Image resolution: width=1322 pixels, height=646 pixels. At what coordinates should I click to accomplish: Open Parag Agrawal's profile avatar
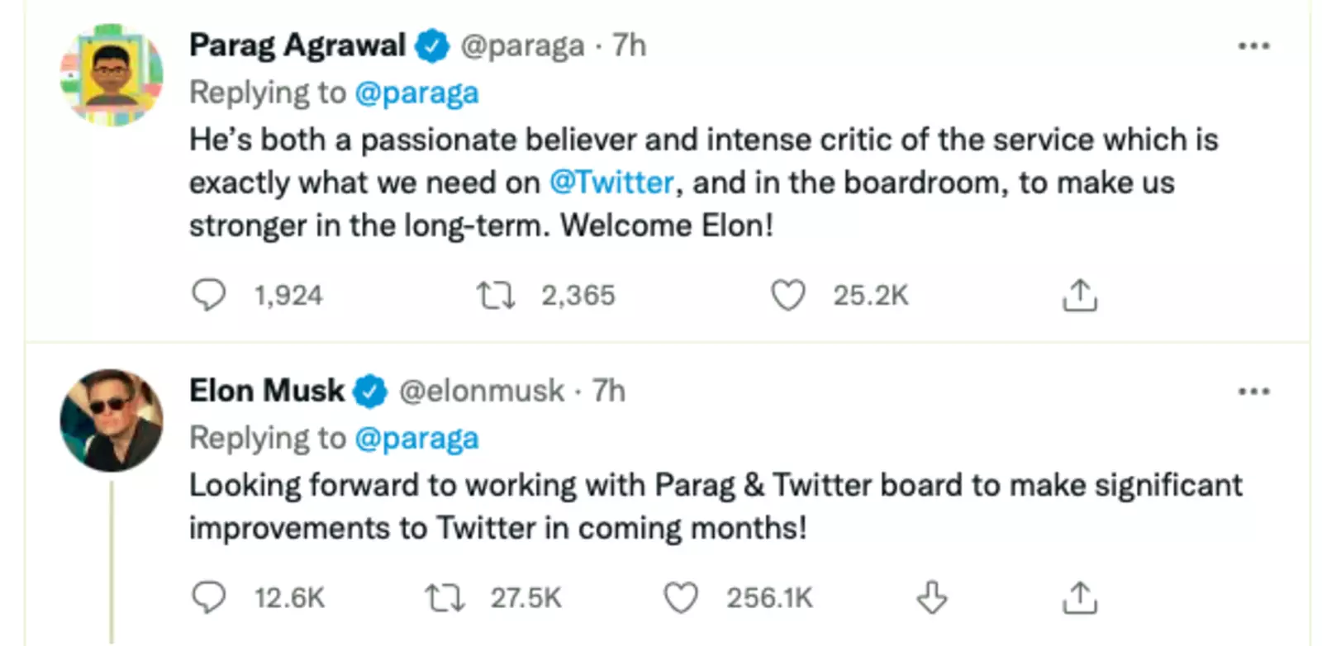[x=112, y=75]
